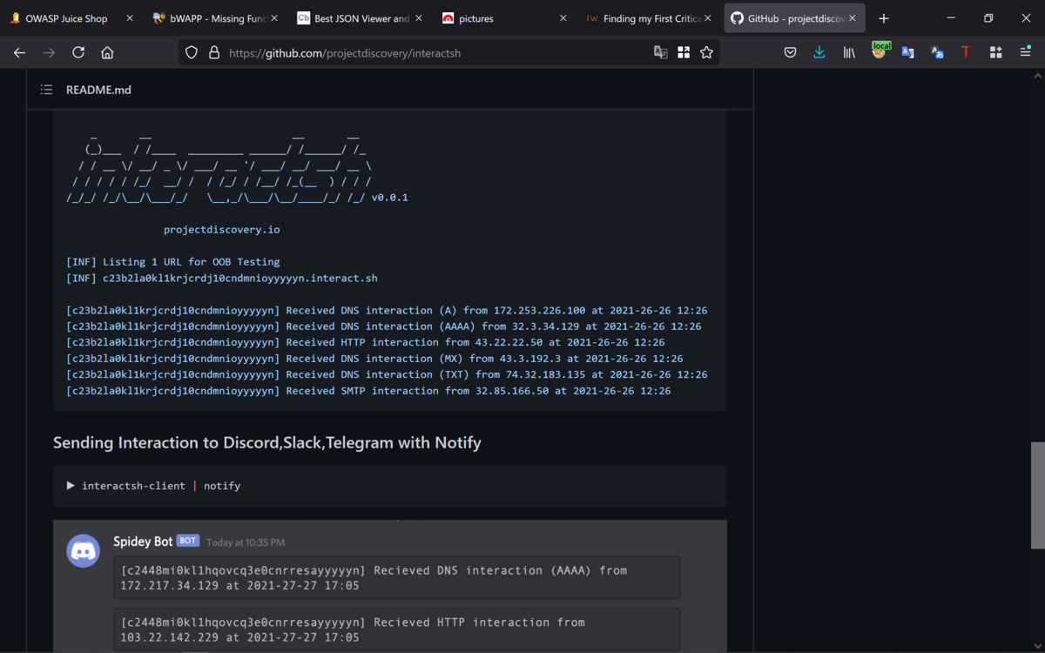Click the DNS interaction (A) log line

(387, 311)
